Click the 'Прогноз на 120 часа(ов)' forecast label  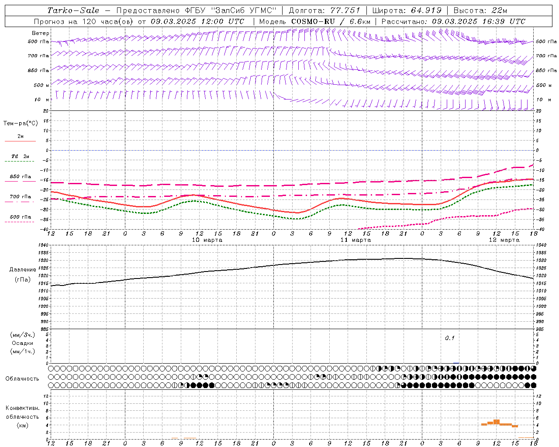point(84,21)
